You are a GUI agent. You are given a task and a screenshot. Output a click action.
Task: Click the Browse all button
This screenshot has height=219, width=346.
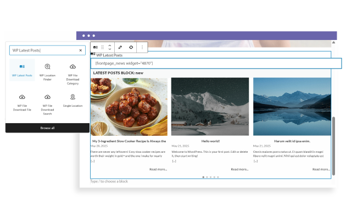pyautogui.click(x=47, y=128)
